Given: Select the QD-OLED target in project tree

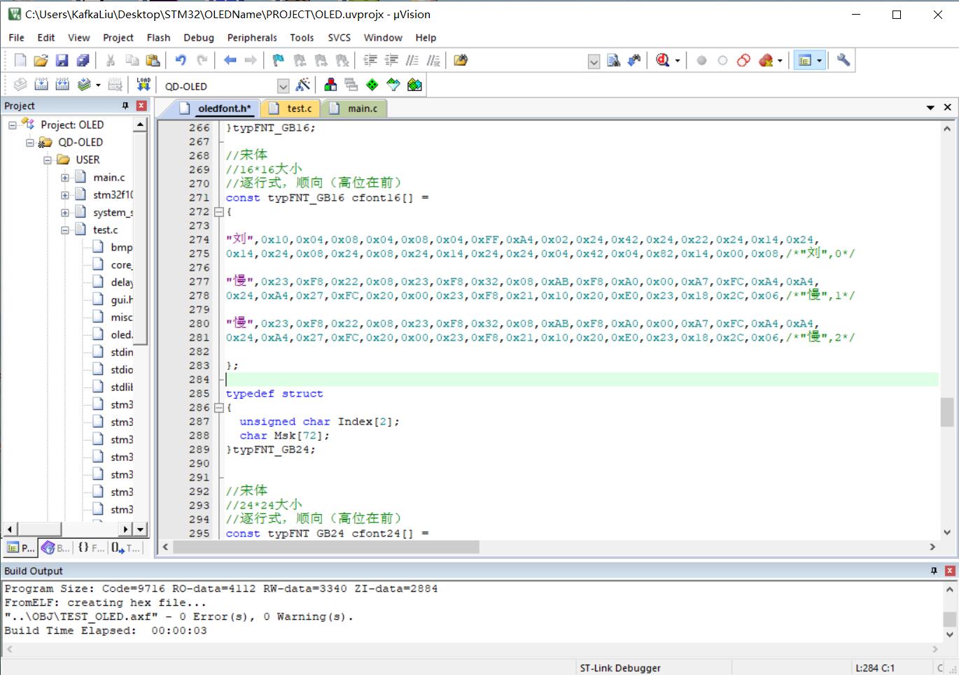Looking at the screenshot, I should 80,142.
